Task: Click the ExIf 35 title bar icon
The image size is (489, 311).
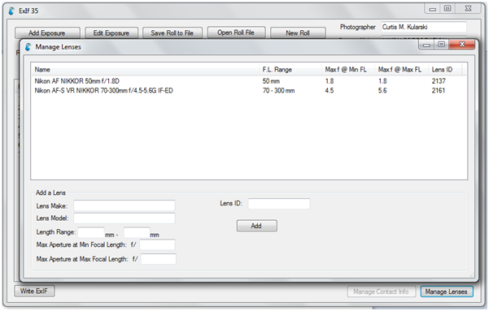Action: 11,11
